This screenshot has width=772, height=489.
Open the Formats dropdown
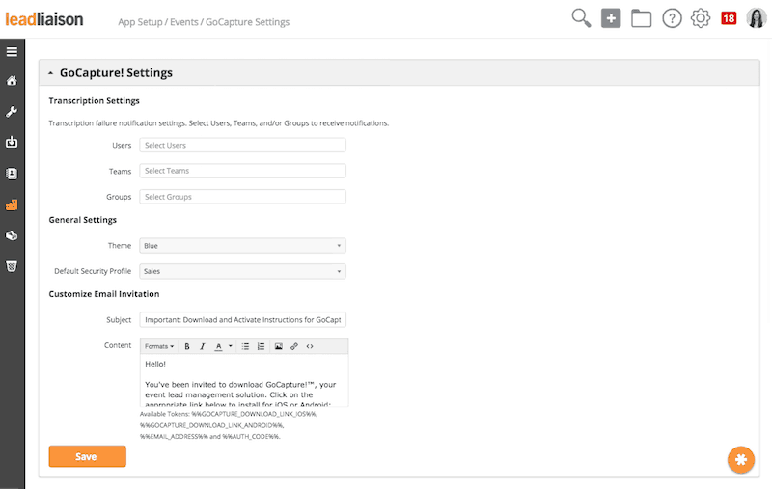click(x=159, y=346)
